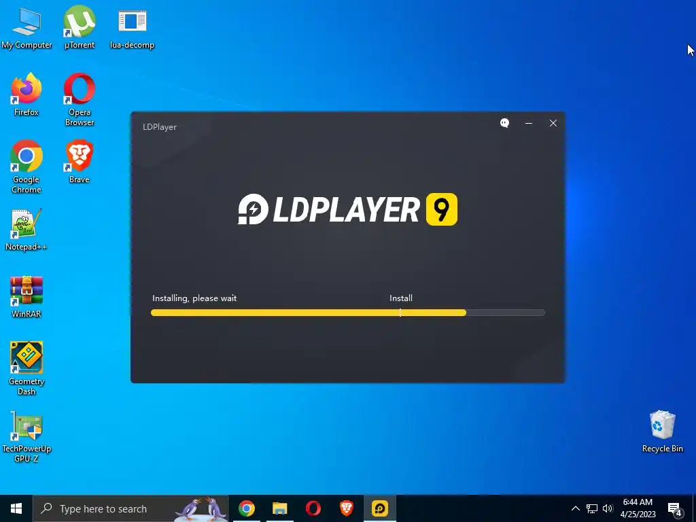Click the LDPlayer 9 logo
696x522 pixels.
pos(347,209)
